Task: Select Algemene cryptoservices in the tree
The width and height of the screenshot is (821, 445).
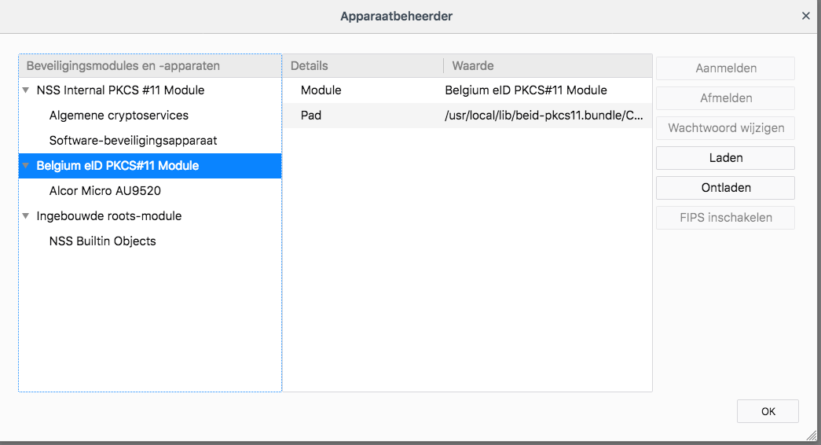Action: pyautogui.click(x=119, y=116)
